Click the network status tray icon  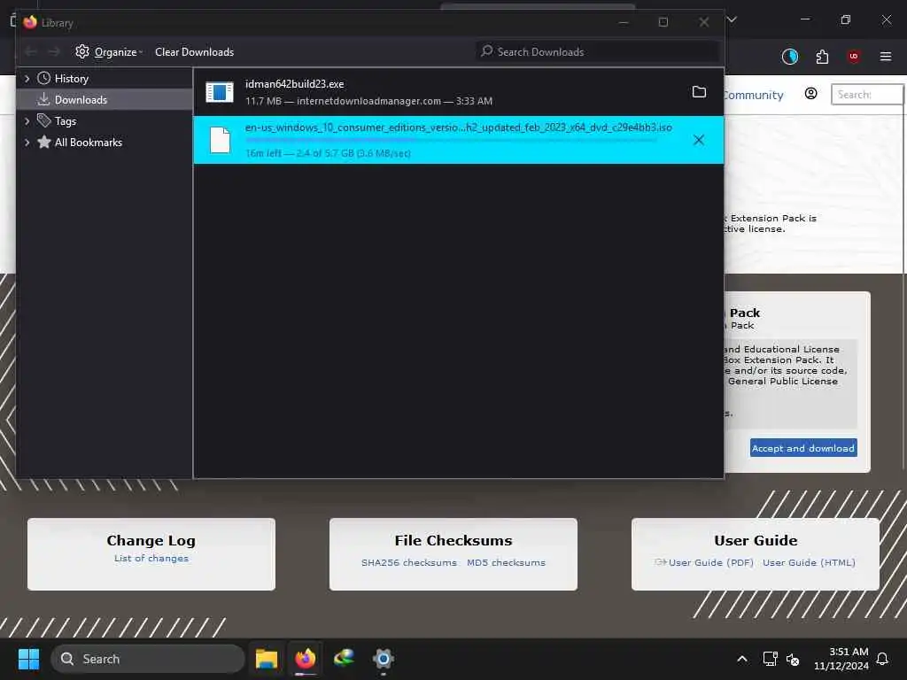click(x=770, y=659)
